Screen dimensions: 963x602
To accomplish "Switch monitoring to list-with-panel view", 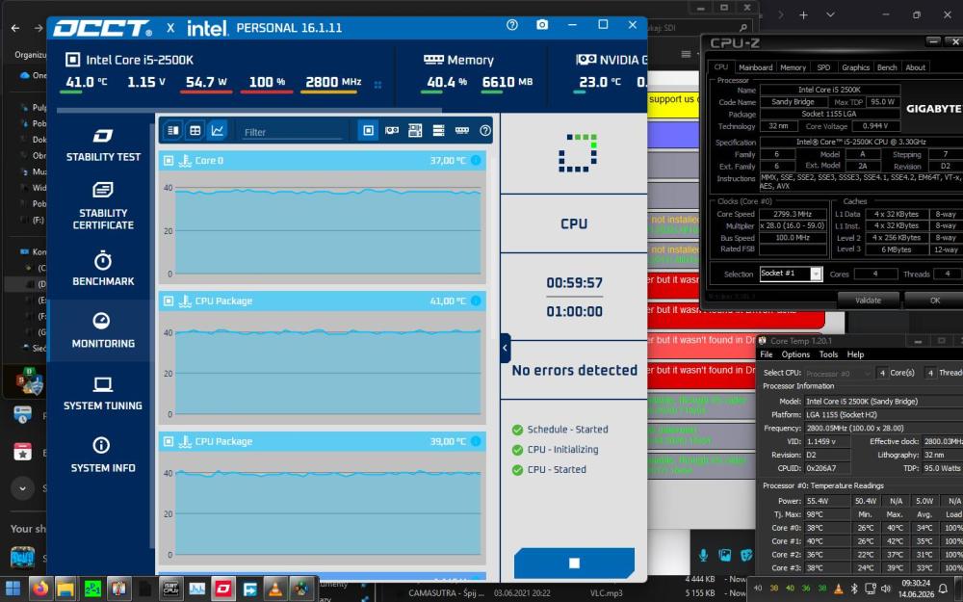I will 173,130.
